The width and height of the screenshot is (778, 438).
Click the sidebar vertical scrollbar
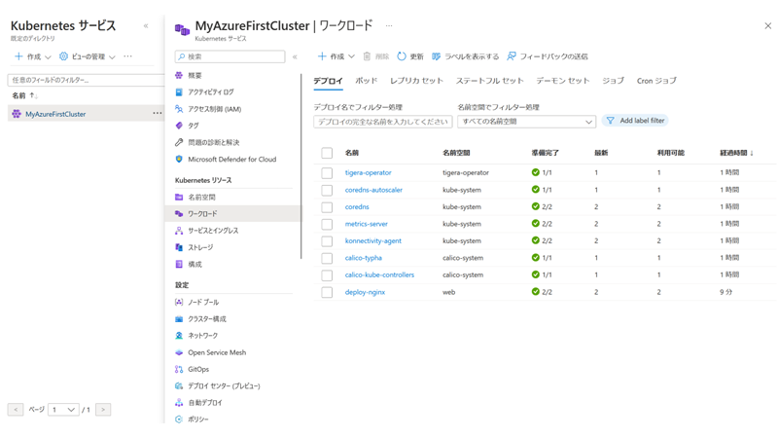point(301,166)
